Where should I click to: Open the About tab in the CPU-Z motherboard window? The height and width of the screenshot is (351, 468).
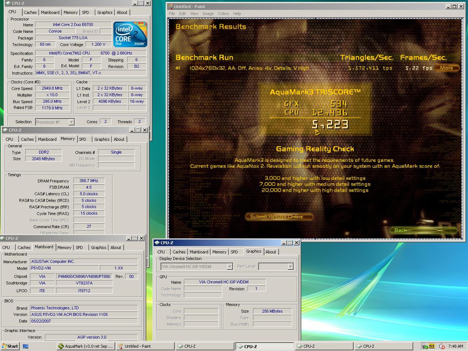[x=116, y=248]
